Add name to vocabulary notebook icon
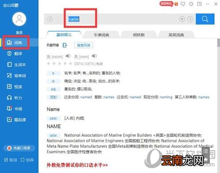220x173 pixels. tap(65, 45)
